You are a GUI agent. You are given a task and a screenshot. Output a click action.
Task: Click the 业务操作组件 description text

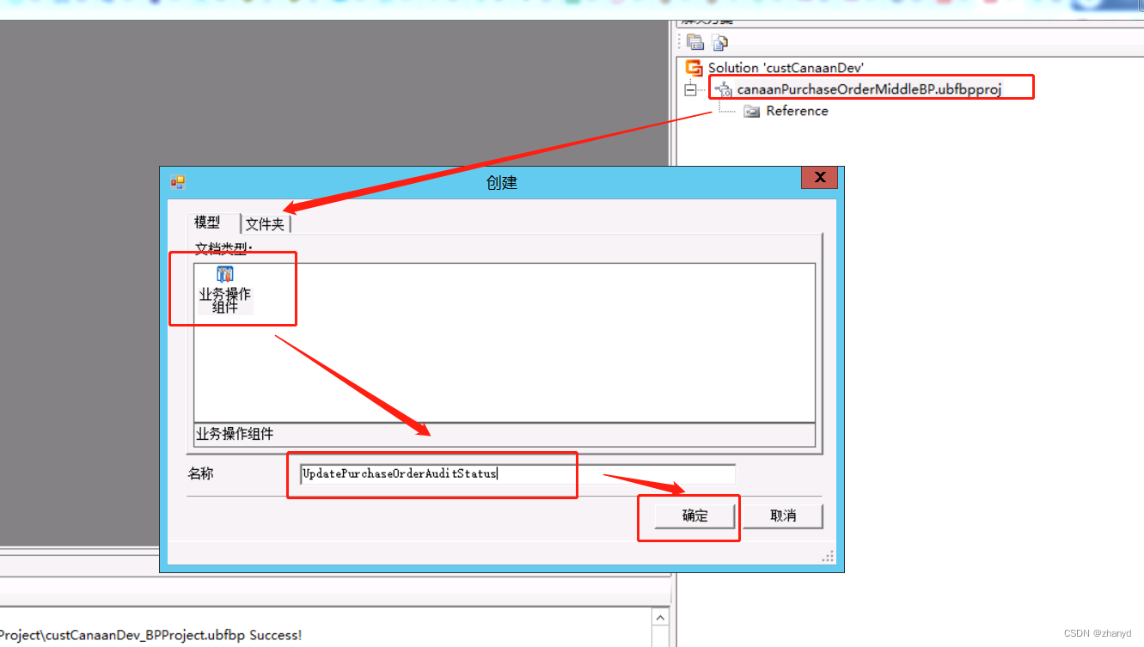click(235, 434)
